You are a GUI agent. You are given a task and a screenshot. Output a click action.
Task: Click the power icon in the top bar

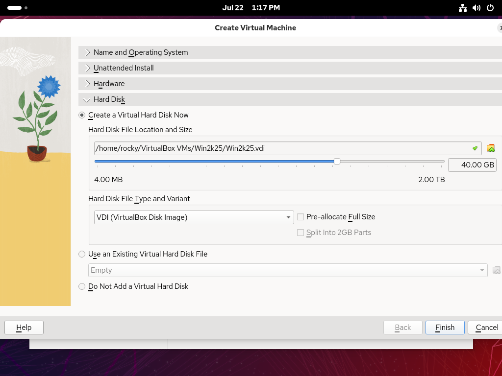[491, 7]
